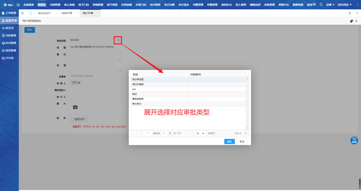This screenshot has width=361, height=191.
Task: Click the dialog list vertical scrollbar
Action: tap(247, 103)
